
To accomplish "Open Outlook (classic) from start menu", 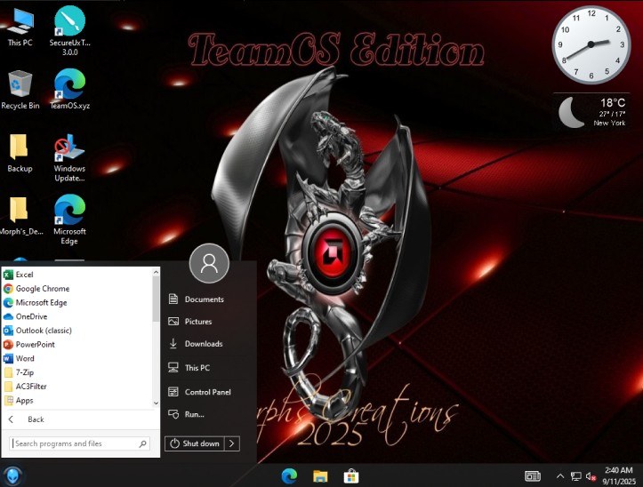I will [x=77, y=331].
